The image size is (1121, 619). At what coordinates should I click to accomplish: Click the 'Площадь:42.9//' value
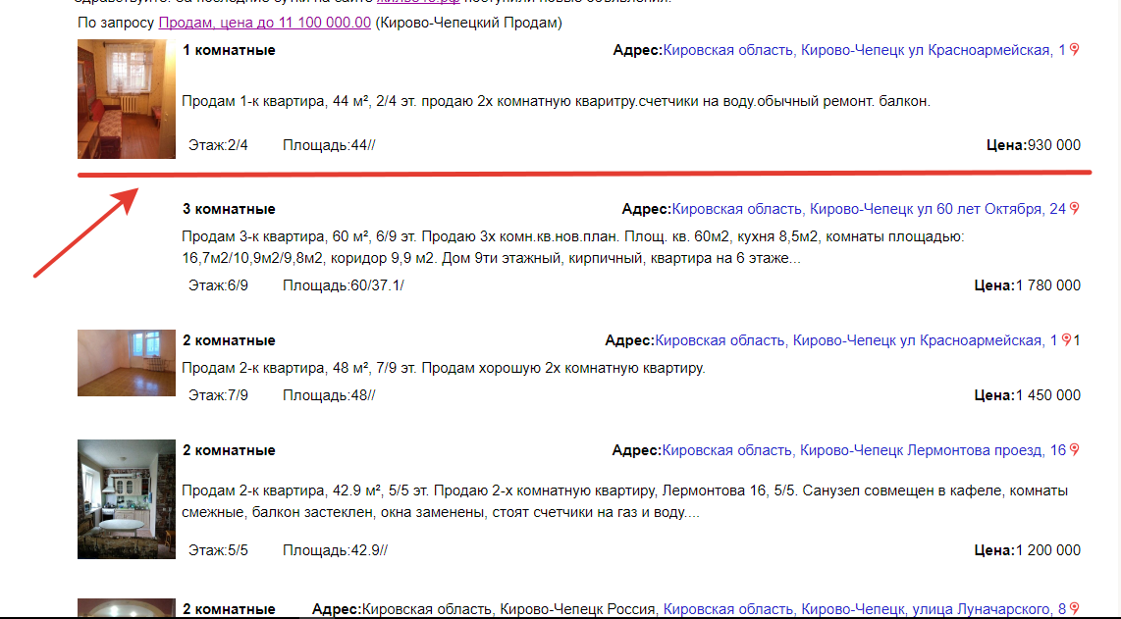pyautogui.click(x=336, y=550)
